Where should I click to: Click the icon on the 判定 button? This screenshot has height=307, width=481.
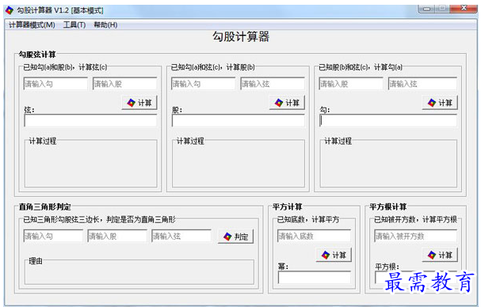[x=227, y=237]
